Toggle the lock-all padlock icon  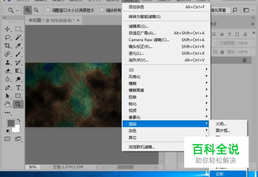222,52
